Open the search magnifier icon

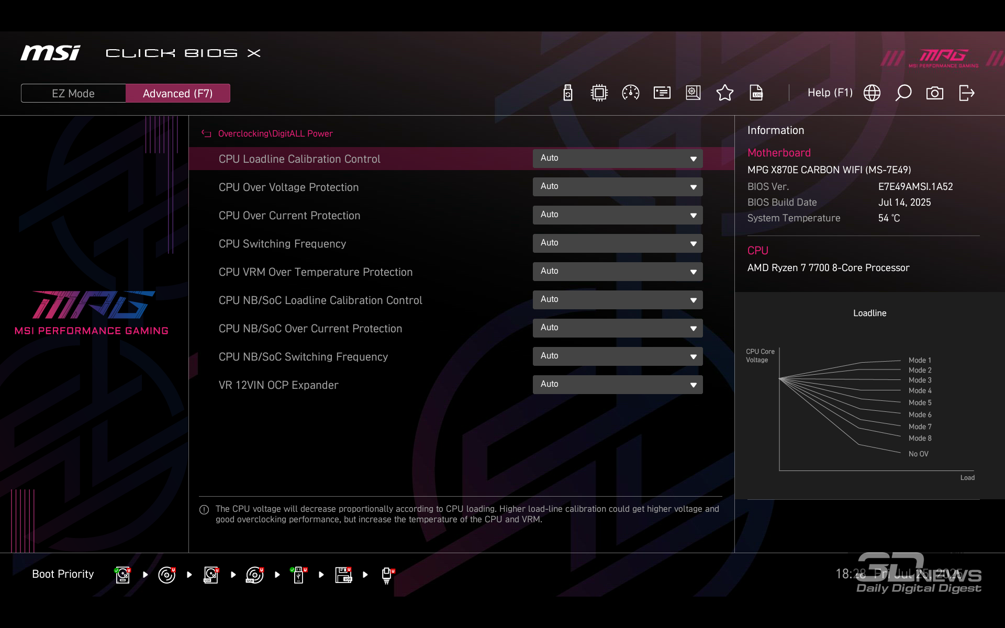point(903,93)
